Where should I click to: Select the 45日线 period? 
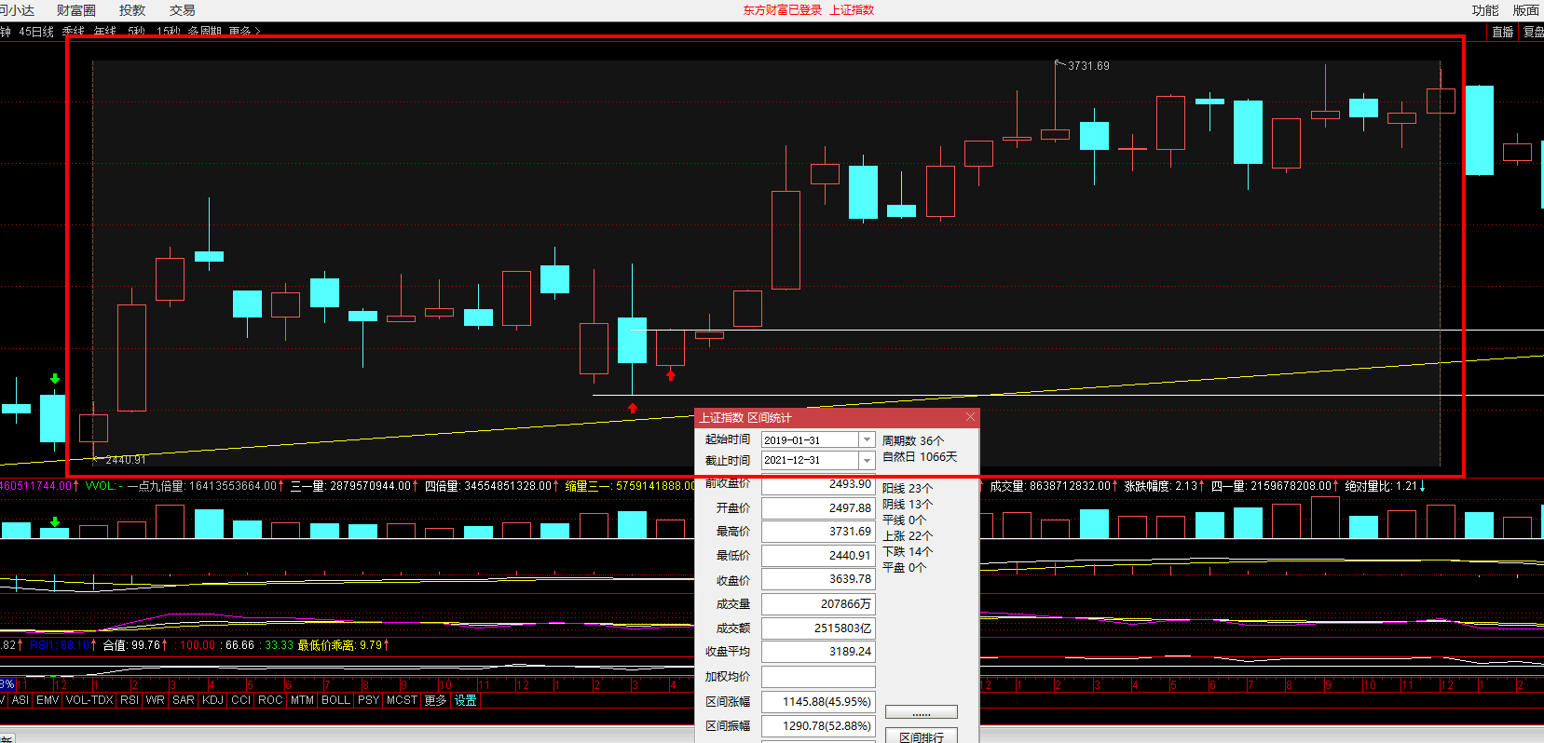pos(36,32)
